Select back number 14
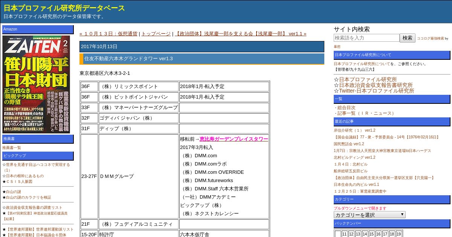 [x=365, y=234]
